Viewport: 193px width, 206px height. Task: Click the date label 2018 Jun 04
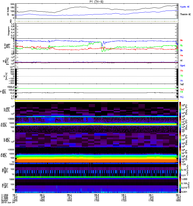[x=8, y=202]
